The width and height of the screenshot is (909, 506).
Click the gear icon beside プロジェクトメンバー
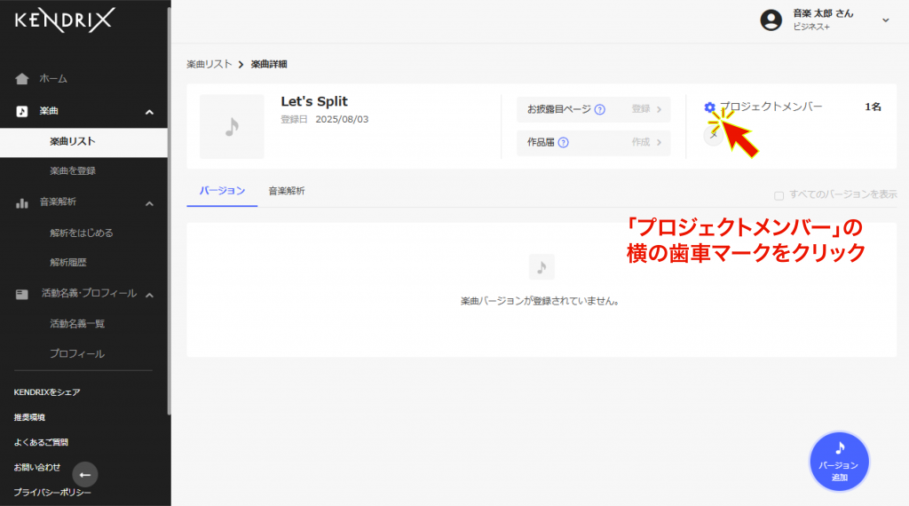(x=709, y=107)
